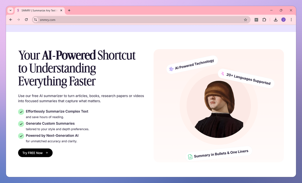This screenshot has height=183, width=302.
Task: Open the H extension icon
Action: (256, 20)
